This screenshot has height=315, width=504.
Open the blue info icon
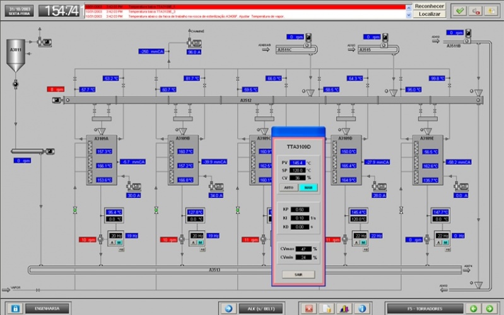tap(362, 309)
